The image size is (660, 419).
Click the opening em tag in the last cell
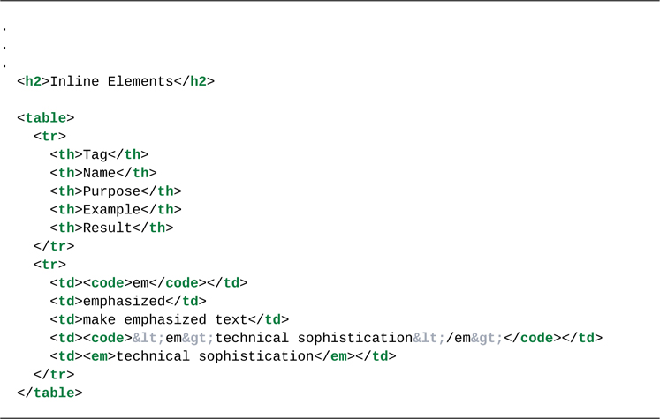[99, 356]
